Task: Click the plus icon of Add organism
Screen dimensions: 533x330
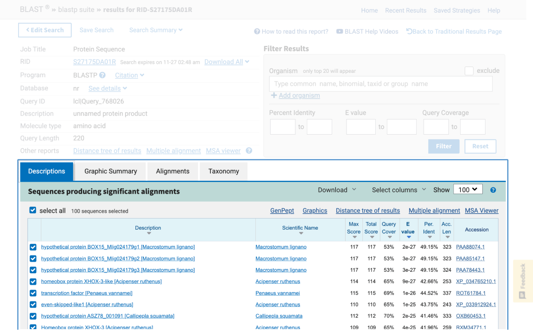Action: 274,95
